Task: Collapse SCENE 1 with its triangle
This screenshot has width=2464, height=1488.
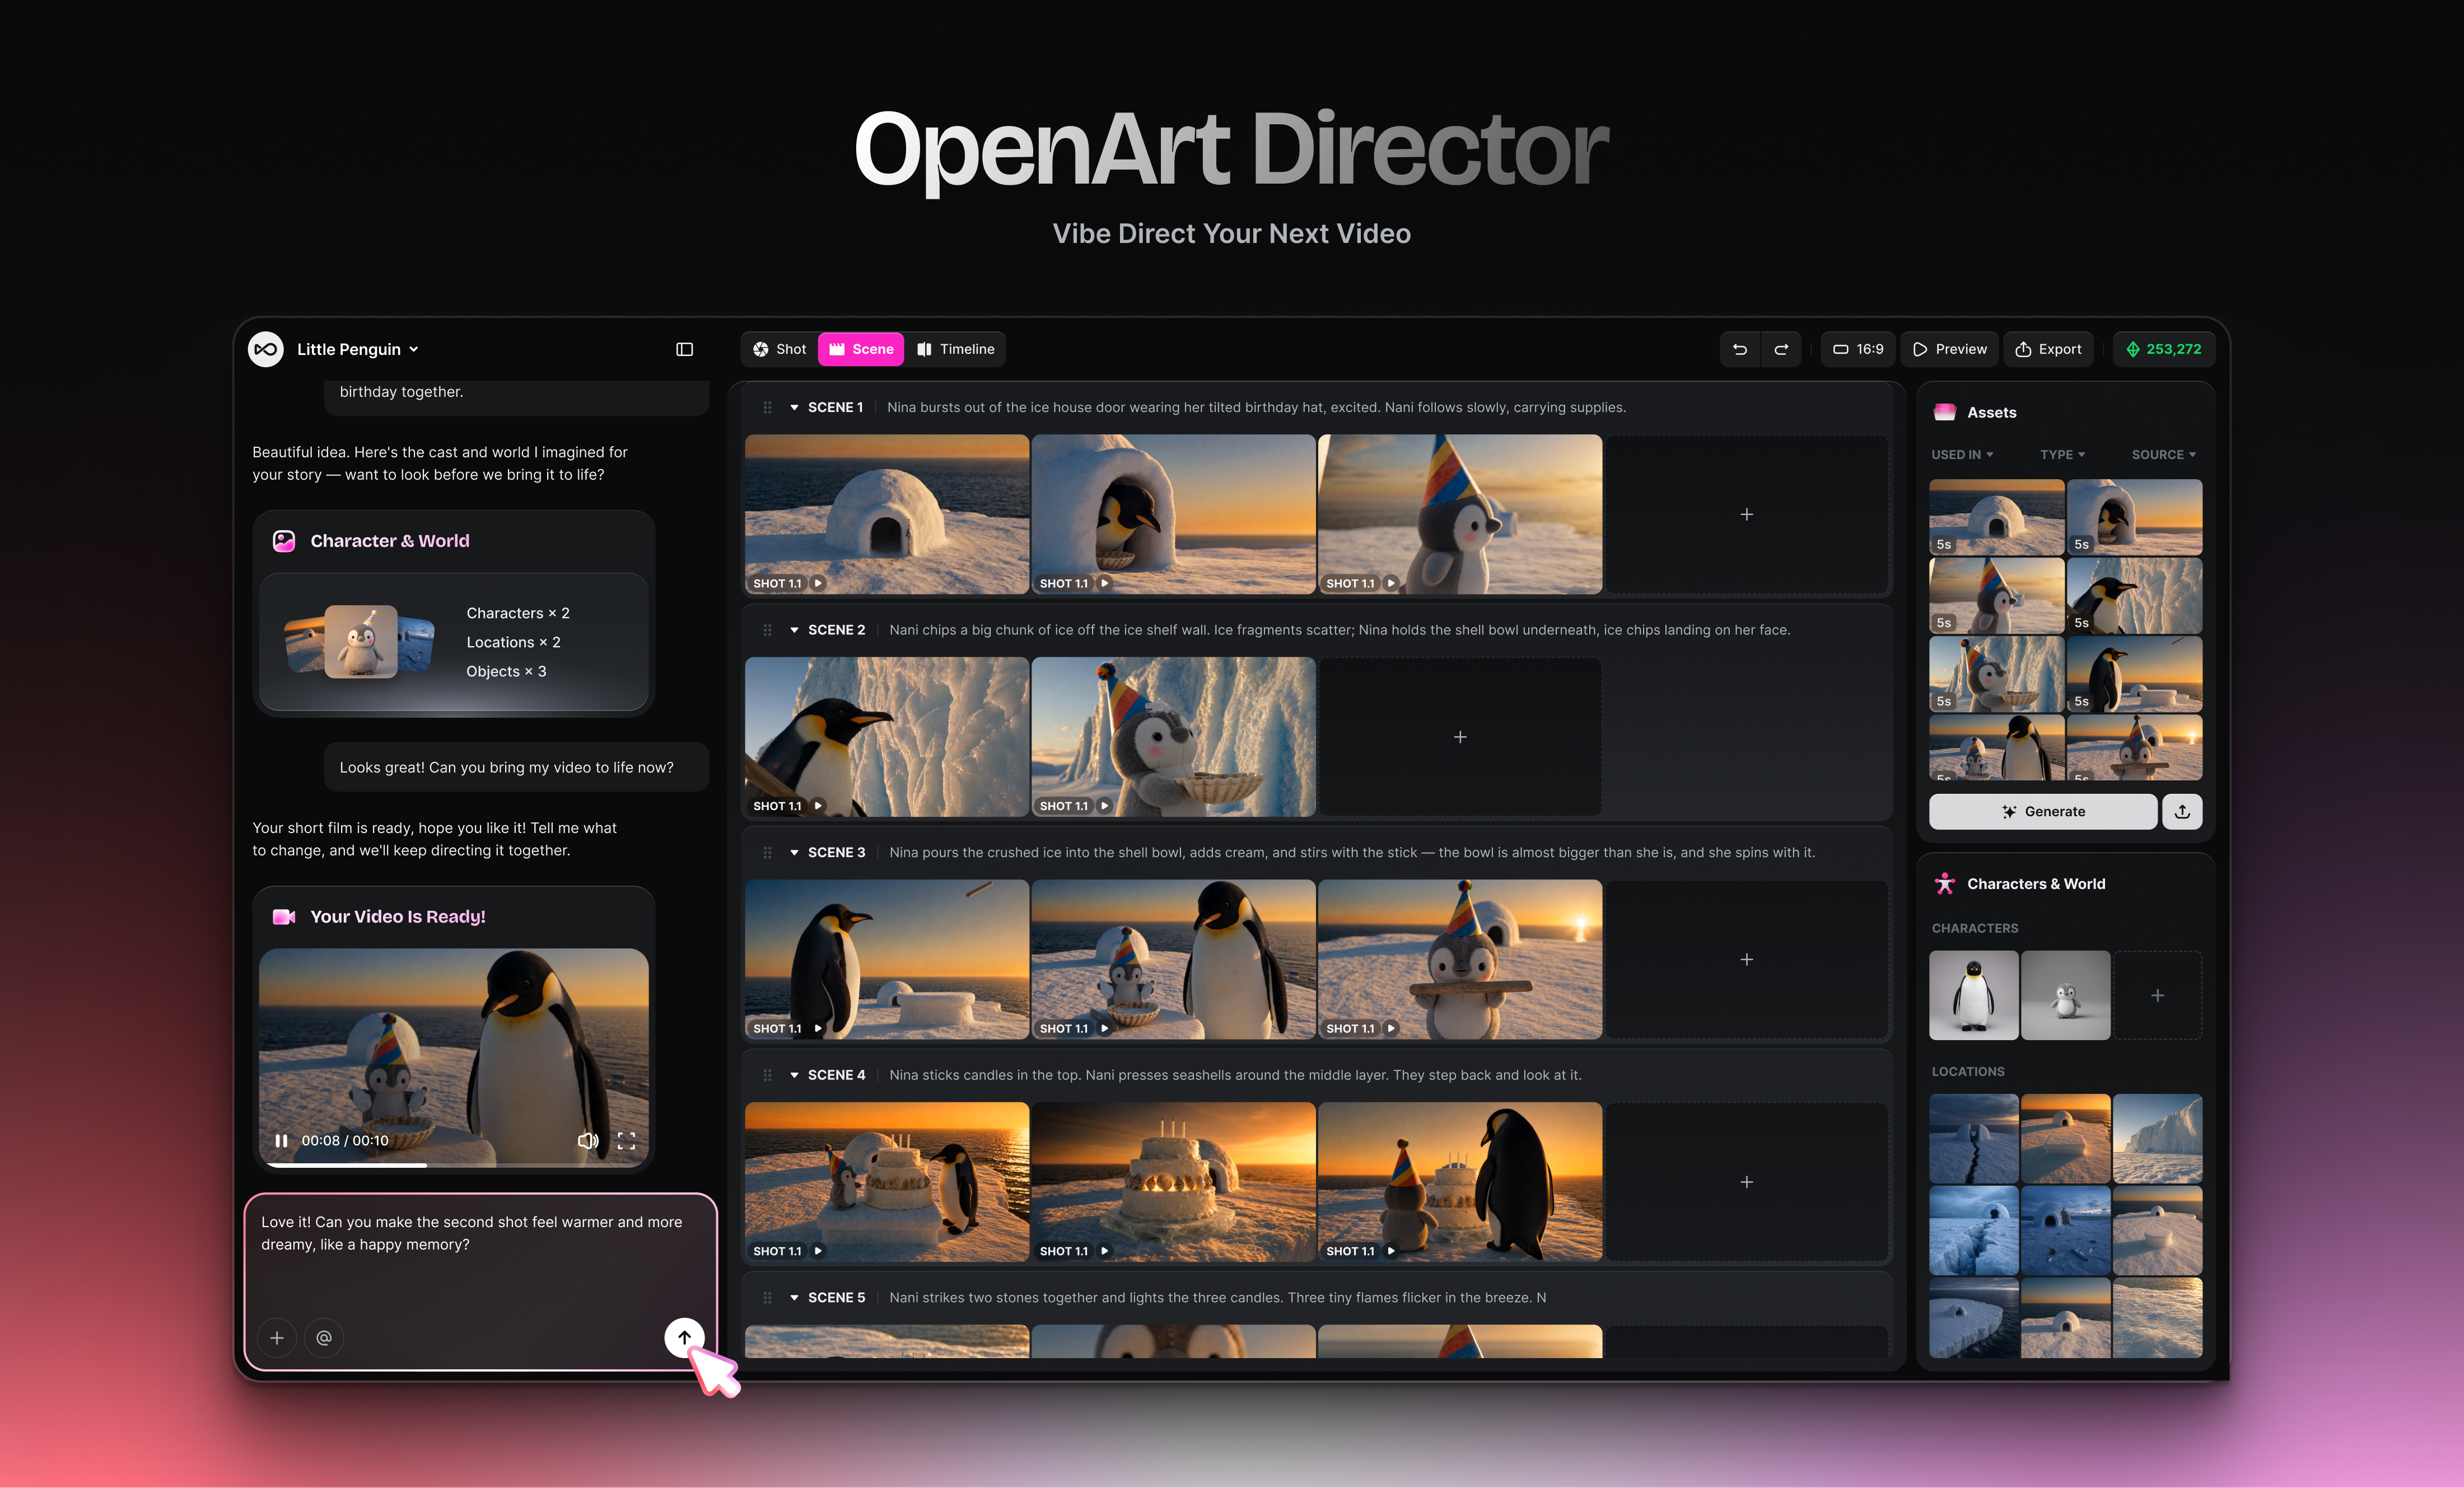Action: click(x=794, y=407)
